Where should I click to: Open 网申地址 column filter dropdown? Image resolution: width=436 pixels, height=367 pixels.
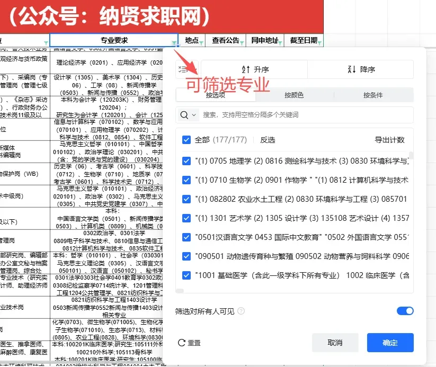coord(280,43)
